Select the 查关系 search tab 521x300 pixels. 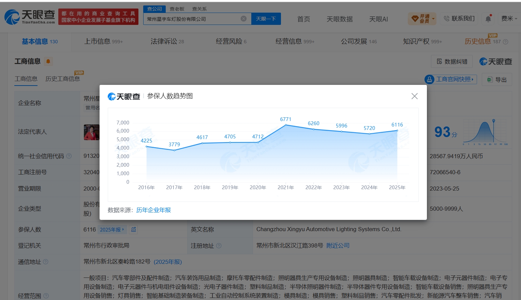click(199, 9)
